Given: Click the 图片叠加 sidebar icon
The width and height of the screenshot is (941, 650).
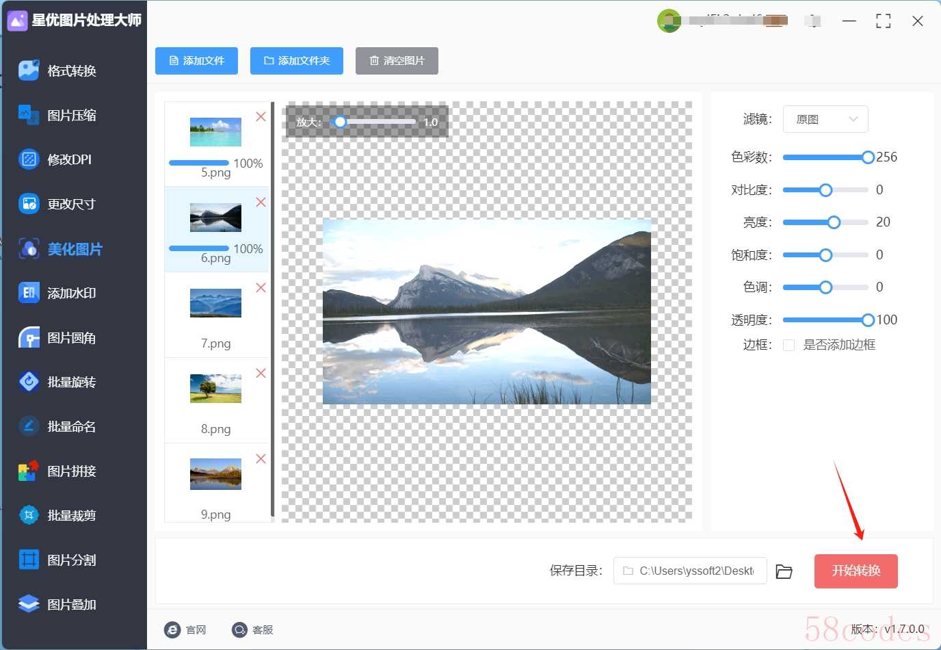Looking at the screenshot, I should click(29, 604).
